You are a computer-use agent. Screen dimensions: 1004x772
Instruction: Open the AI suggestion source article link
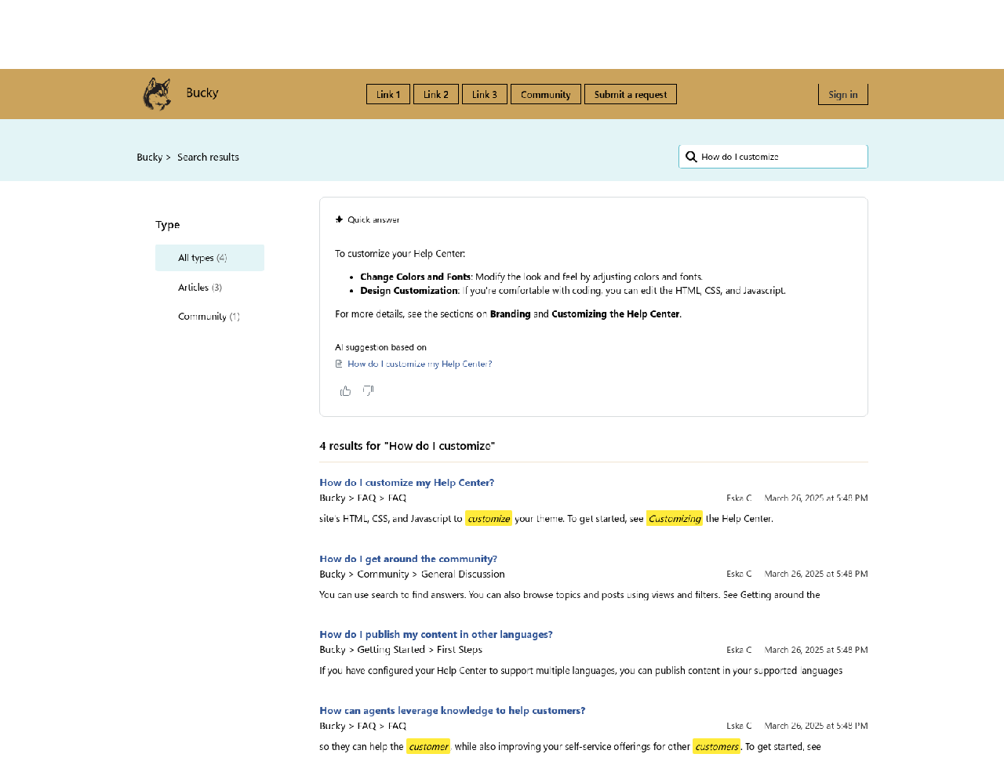click(x=420, y=364)
